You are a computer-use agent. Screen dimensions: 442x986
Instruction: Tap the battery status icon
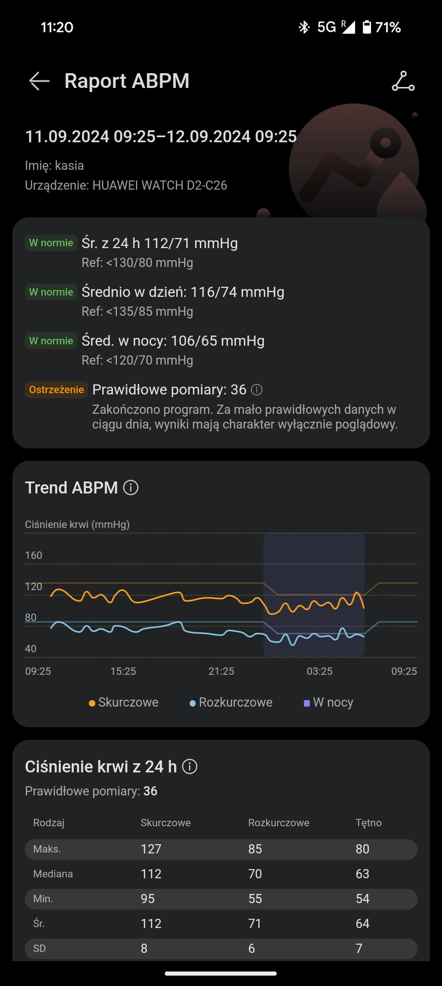tap(366, 27)
